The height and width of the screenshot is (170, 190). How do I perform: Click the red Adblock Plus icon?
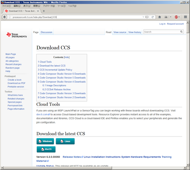[176, 17]
